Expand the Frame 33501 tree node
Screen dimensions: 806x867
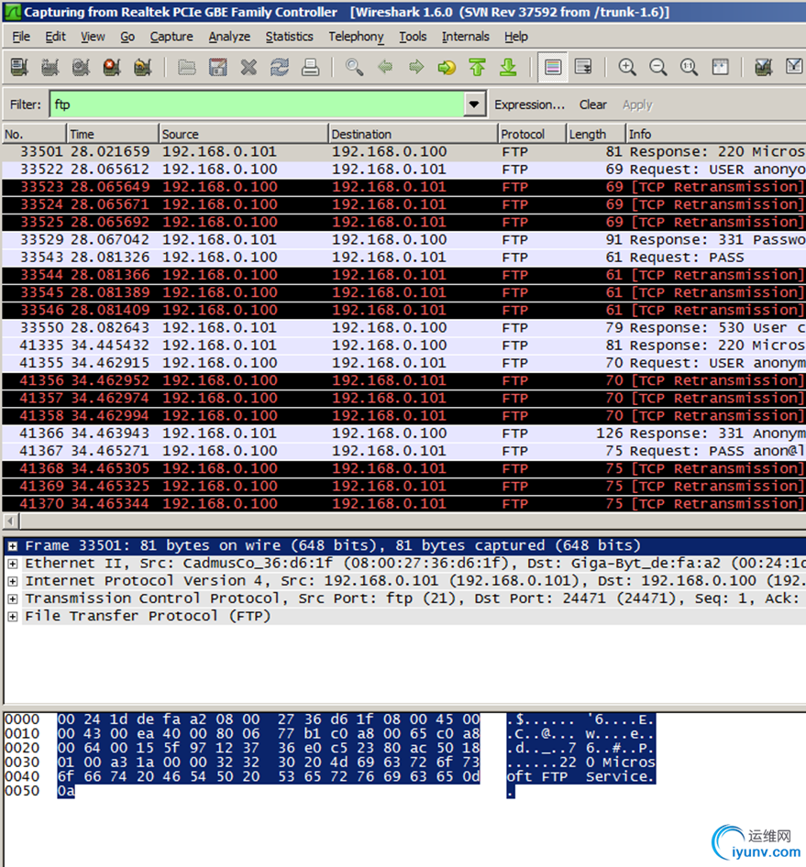(x=13, y=546)
